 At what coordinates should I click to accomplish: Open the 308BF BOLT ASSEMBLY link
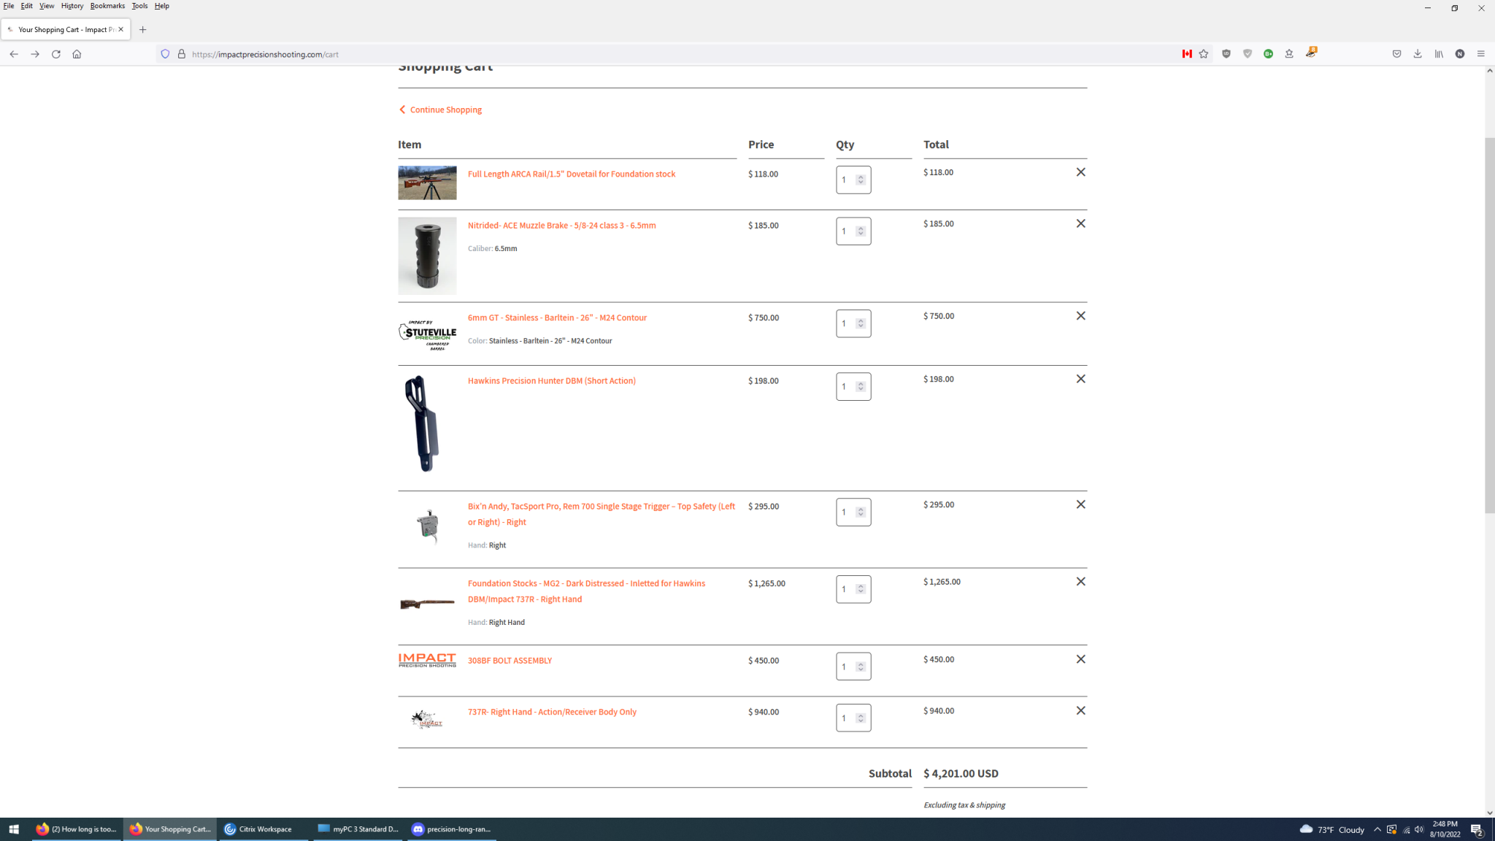pos(510,661)
